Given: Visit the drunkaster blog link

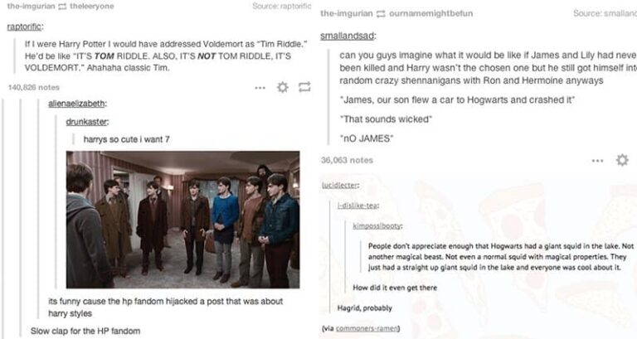Looking at the screenshot, I should [86, 122].
